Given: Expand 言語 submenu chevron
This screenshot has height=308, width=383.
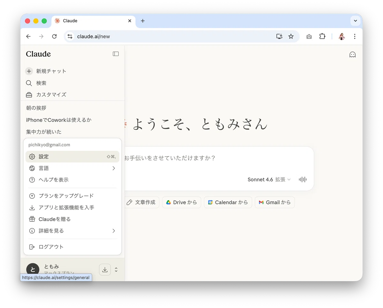Looking at the screenshot, I should [114, 168].
